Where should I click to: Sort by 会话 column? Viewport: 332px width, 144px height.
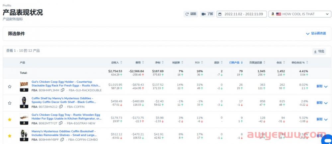click(281, 63)
